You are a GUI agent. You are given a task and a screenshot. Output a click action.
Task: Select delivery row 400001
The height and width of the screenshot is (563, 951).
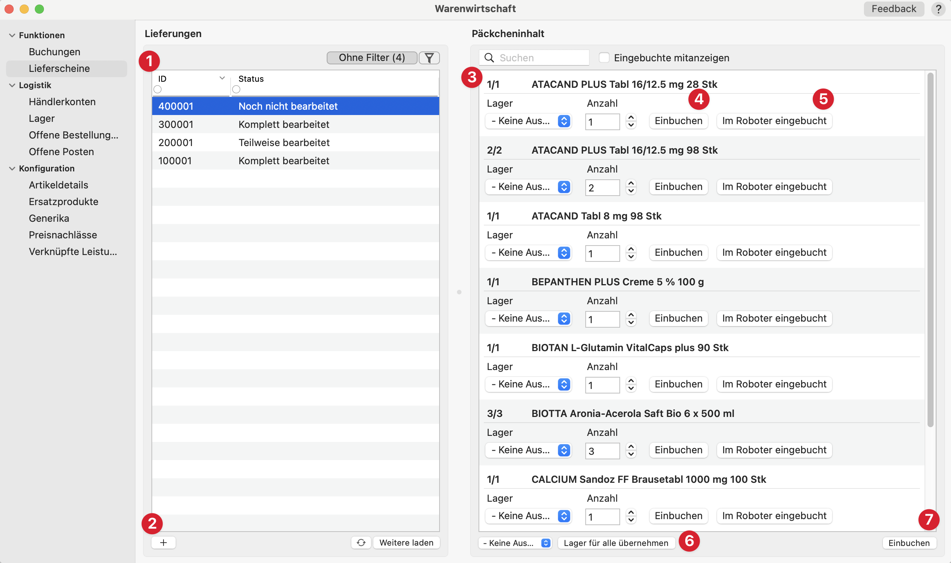point(296,106)
